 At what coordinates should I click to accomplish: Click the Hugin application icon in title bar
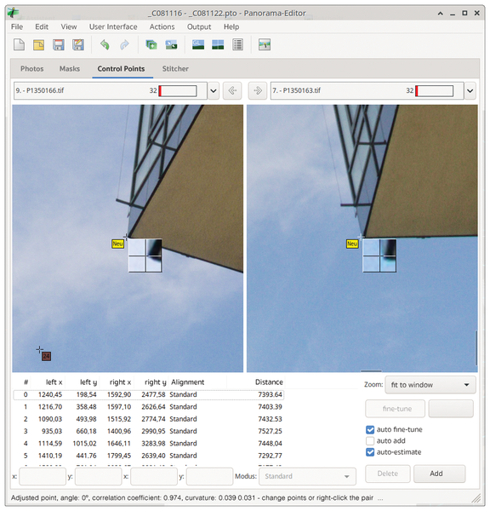point(13,13)
